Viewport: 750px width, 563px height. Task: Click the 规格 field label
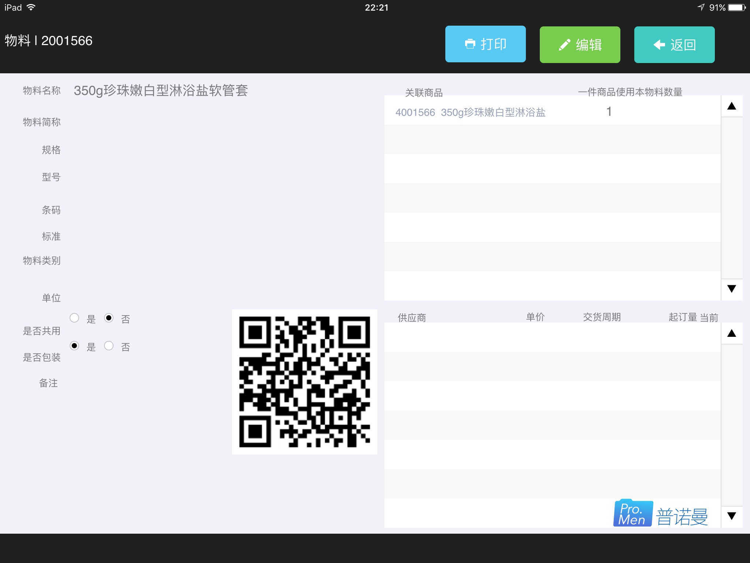(51, 150)
